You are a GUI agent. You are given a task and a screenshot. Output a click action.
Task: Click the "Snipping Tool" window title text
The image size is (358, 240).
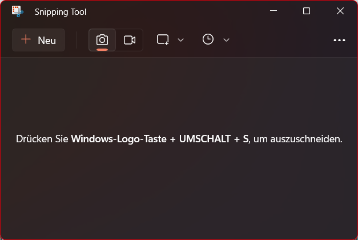(x=61, y=11)
